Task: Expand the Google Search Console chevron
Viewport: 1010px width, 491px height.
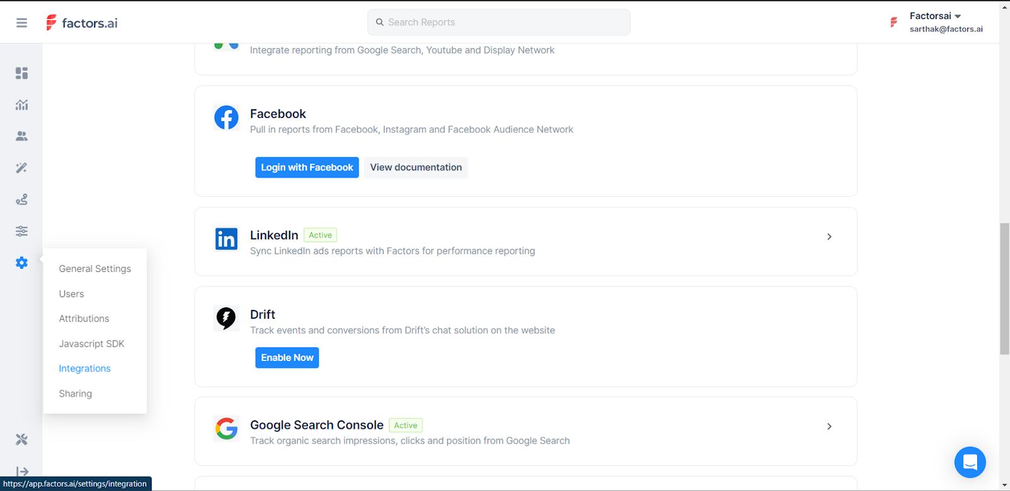Action: [x=829, y=427]
